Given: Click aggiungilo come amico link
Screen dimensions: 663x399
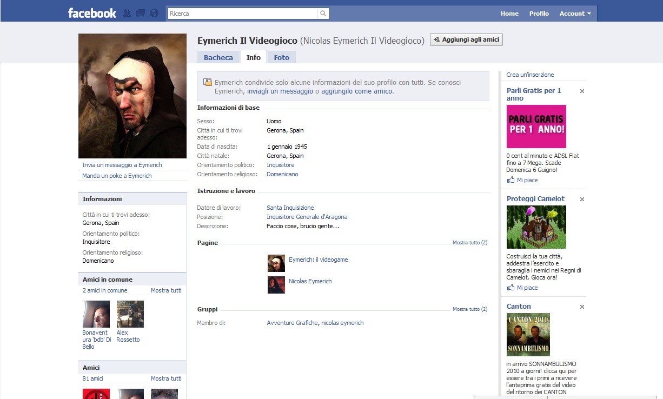Looking at the screenshot, I should tap(356, 91).
